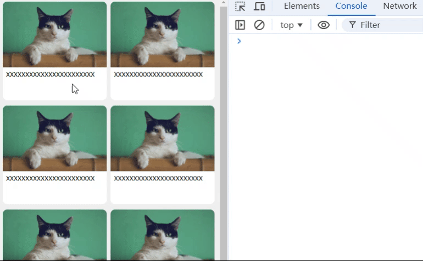Open the Network tab
423x261 pixels.
tap(400, 6)
